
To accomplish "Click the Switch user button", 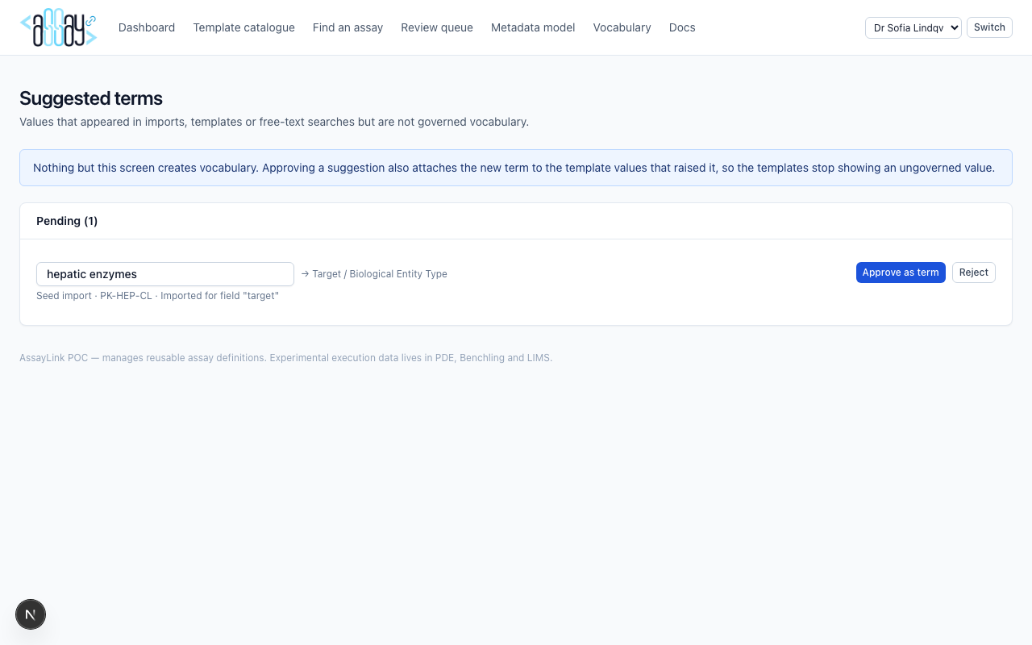I will (989, 27).
